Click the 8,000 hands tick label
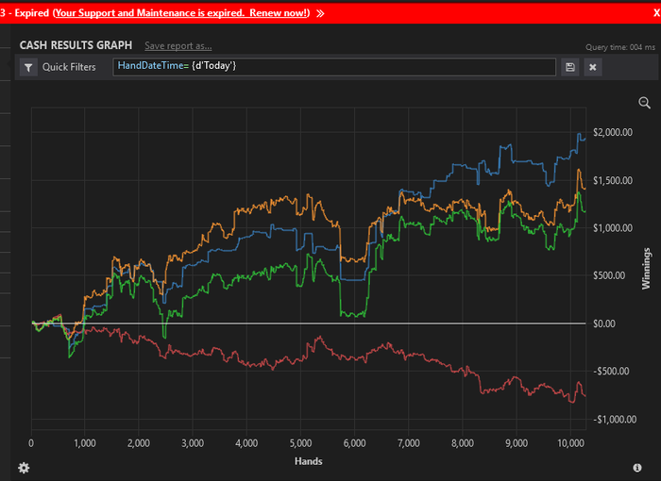 pos(463,443)
